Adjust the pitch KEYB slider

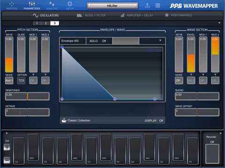click(x=9, y=55)
